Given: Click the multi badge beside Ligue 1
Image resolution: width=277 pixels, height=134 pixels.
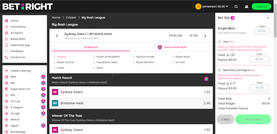Looking at the screenshot, I should pos(43,126).
